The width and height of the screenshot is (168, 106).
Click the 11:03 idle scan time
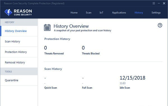pos(123,83)
